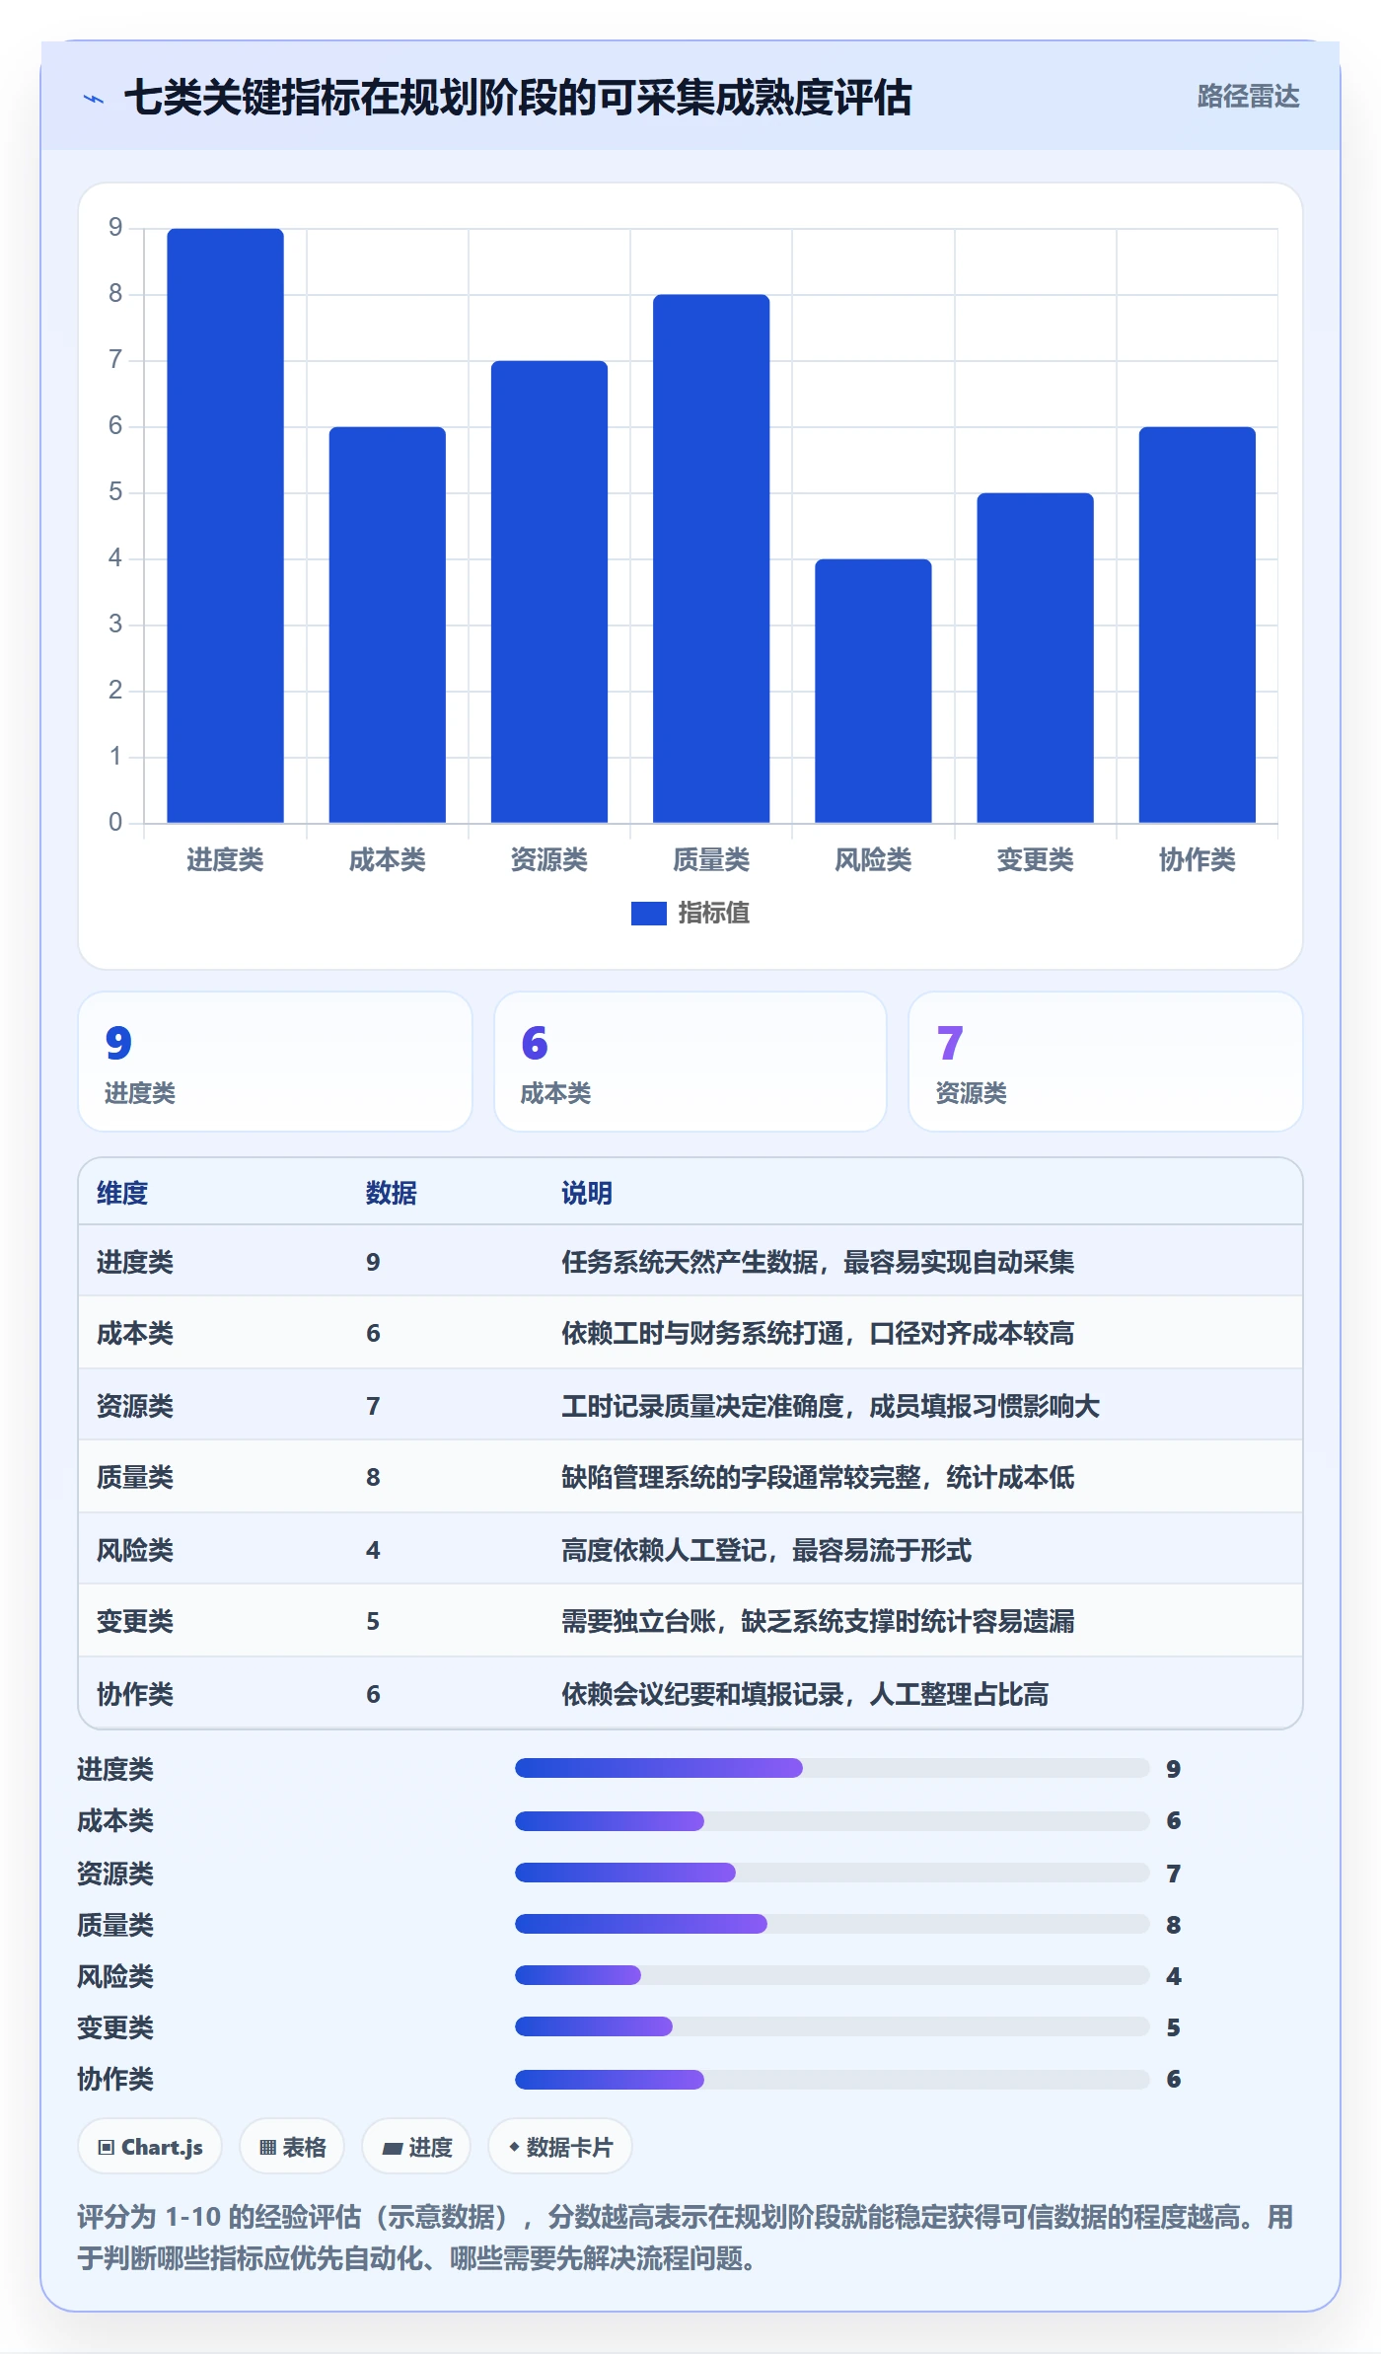Click the chart title 七类关键指标在规划阶段的可采集成熟度评估
The image size is (1381, 2354).
(x=518, y=98)
